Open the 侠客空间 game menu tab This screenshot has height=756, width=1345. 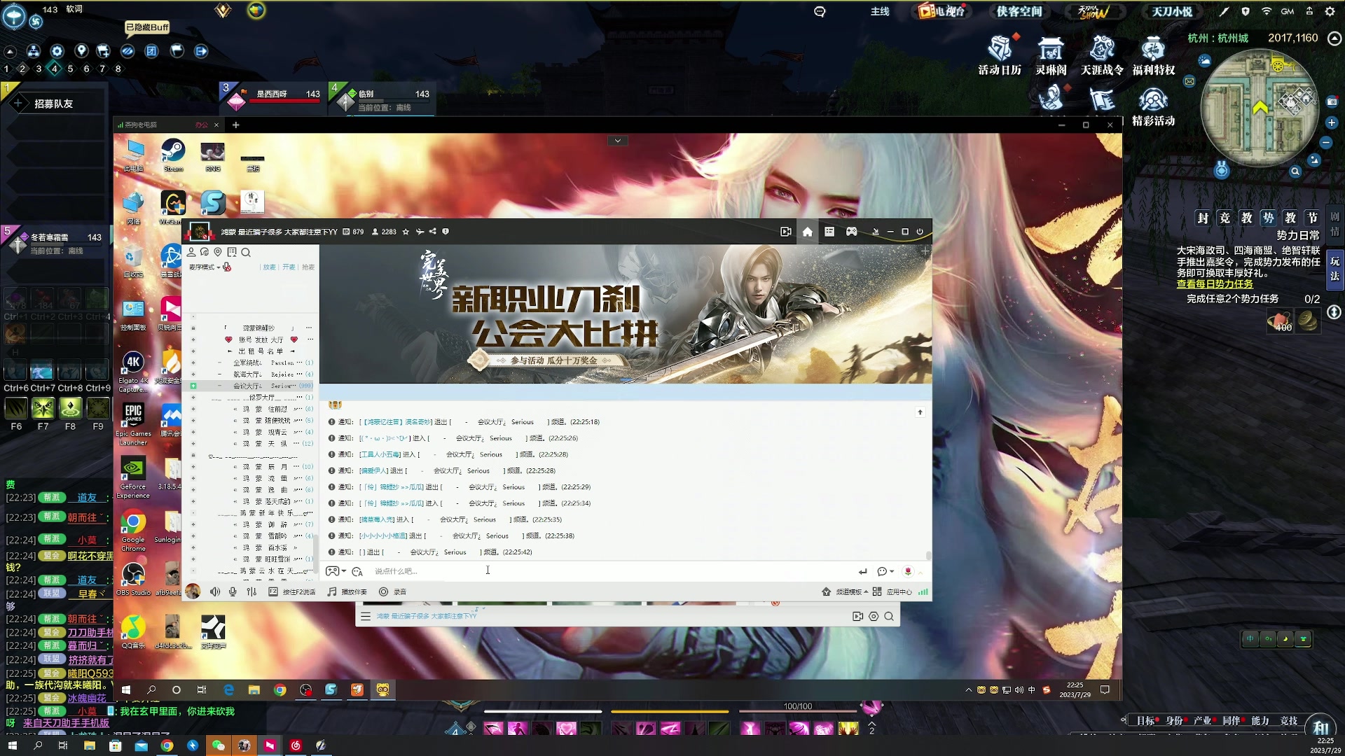[x=1019, y=11]
